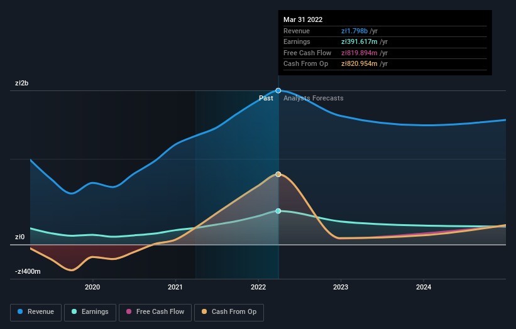Click the Mar 31 2022 tooltip date
The width and height of the screenshot is (516, 329).
tap(303, 19)
